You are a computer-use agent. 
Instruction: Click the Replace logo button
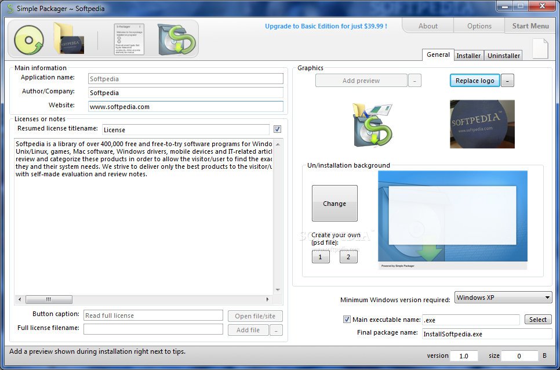475,81
